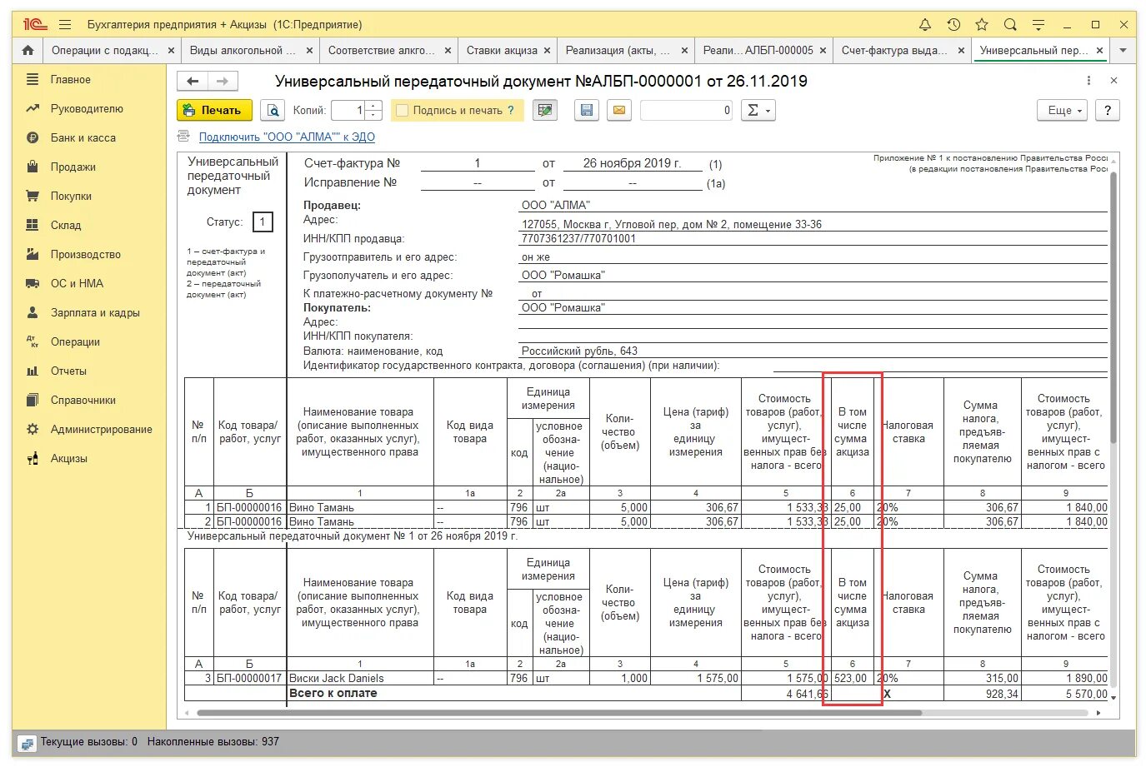The width and height of the screenshot is (1146, 767).
Task: Open print preview icon
Action: pos(273,110)
